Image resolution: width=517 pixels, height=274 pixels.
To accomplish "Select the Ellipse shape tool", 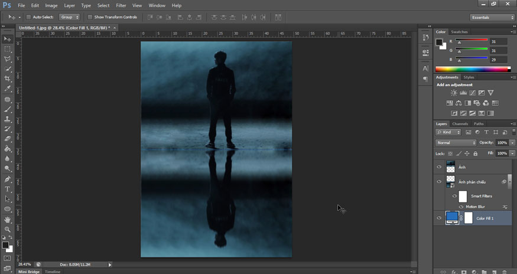I will [7, 209].
